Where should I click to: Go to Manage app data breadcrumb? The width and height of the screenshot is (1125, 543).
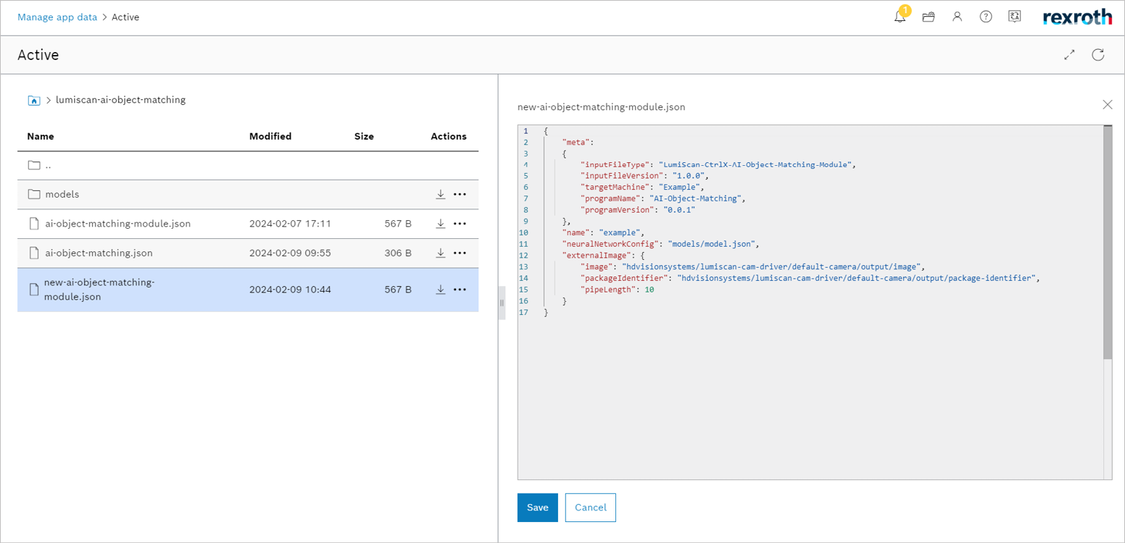click(57, 17)
